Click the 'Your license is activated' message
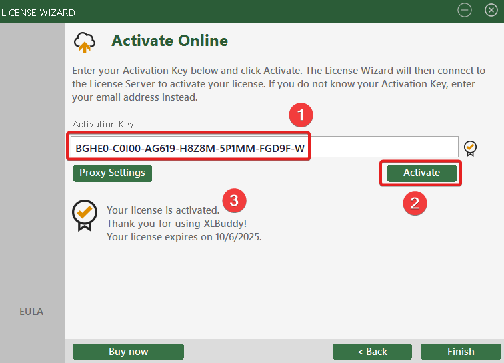This screenshot has height=363, width=504. click(163, 210)
